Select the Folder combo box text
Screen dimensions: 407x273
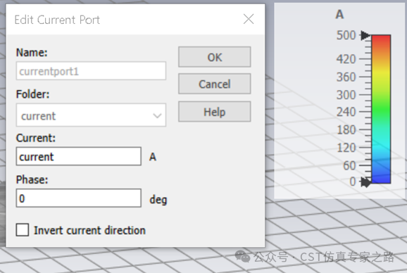click(x=91, y=115)
